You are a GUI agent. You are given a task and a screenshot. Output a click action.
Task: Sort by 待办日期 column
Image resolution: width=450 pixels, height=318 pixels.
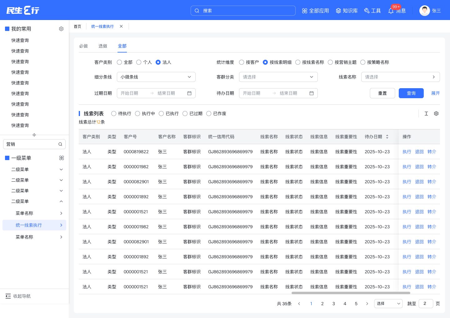coord(387,137)
